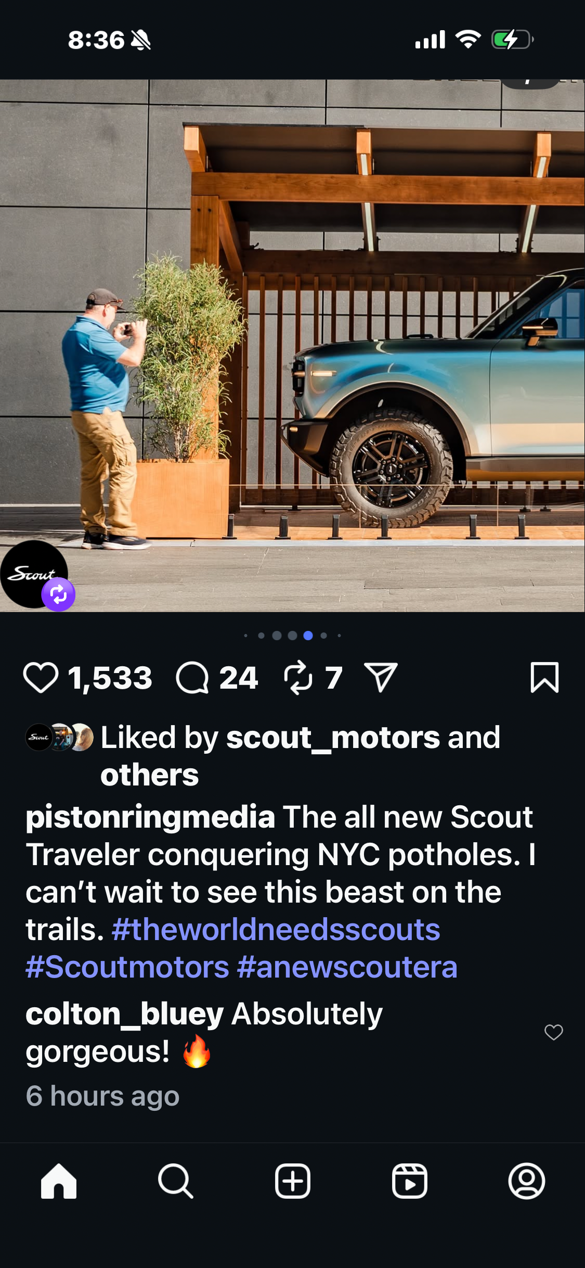Image resolution: width=585 pixels, height=1268 pixels.
Task: Open pistonringmedia profile from caption
Action: click(x=150, y=817)
